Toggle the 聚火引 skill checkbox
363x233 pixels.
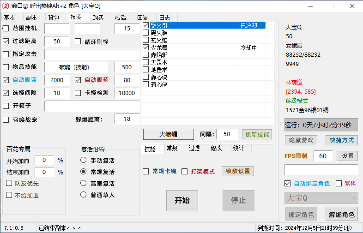pos(146,25)
